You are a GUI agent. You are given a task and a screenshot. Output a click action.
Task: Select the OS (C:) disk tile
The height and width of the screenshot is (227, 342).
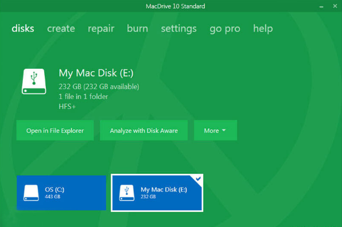(x=61, y=193)
